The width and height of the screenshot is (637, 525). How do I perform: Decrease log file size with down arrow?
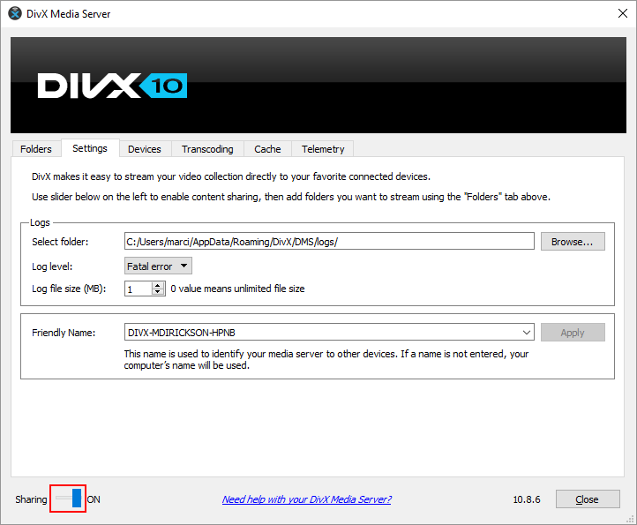[158, 292]
